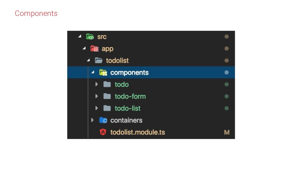This screenshot has height=170, width=302.
Task: Click the green status dot beside todo
Action: coord(226,84)
